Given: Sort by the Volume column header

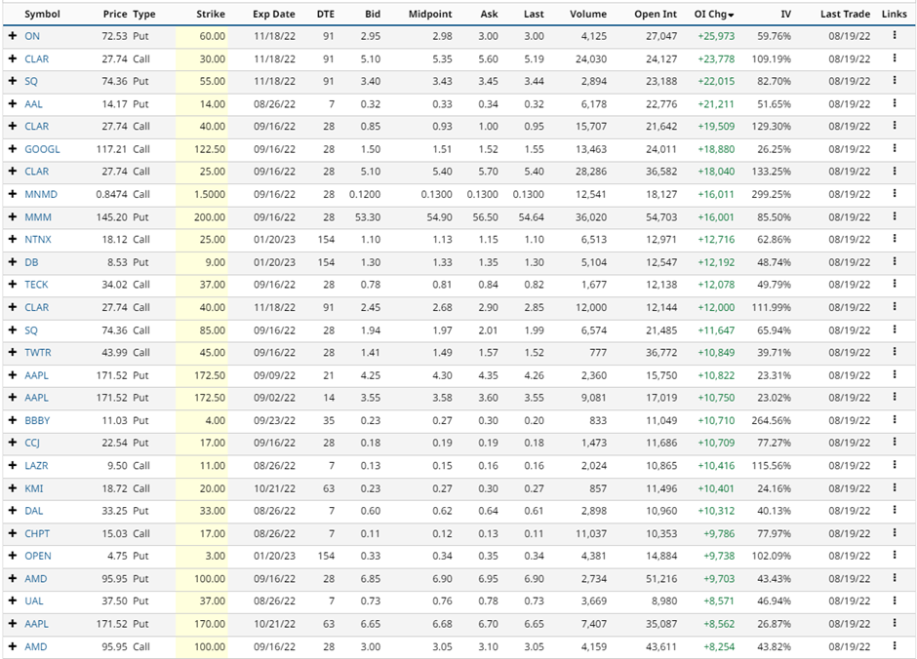Looking at the screenshot, I should (588, 14).
